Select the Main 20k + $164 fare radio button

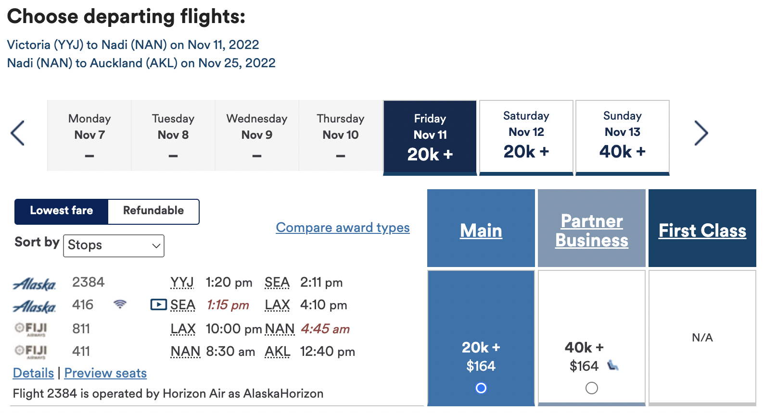(x=481, y=388)
